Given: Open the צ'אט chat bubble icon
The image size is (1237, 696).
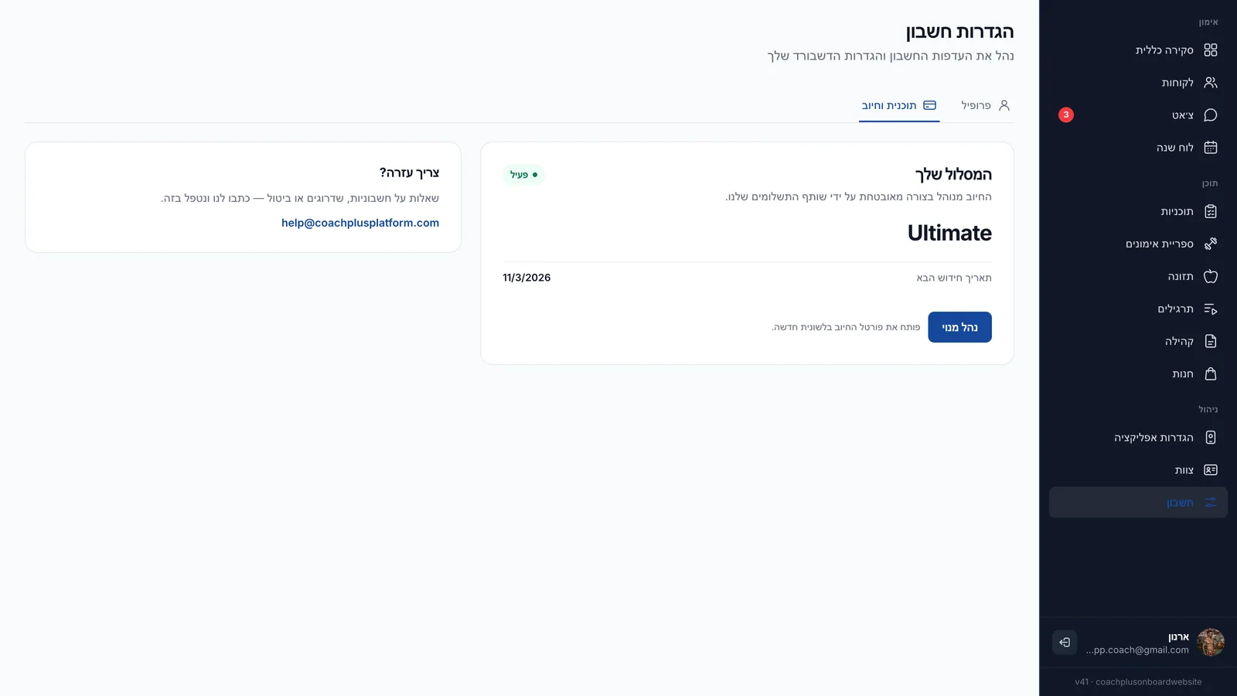Looking at the screenshot, I should (1211, 115).
